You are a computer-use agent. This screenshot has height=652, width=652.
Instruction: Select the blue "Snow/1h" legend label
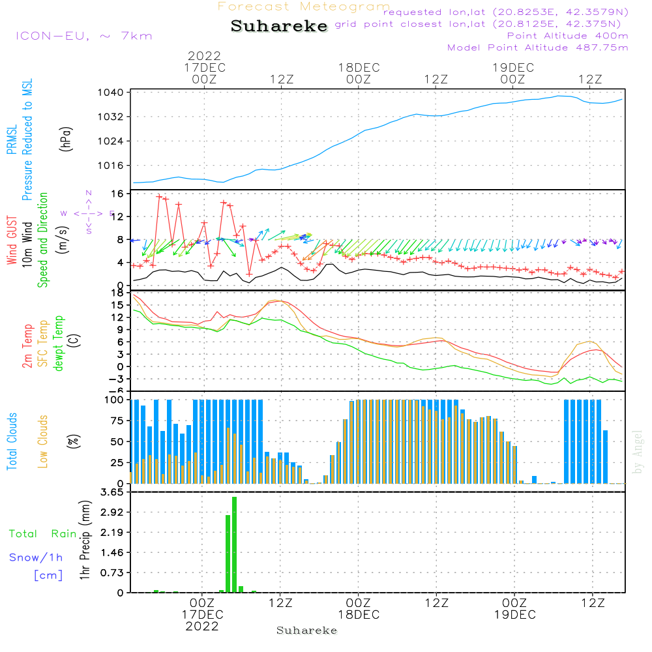coord(36,557)
